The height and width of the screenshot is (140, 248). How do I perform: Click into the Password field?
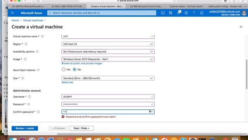point(108,104)
